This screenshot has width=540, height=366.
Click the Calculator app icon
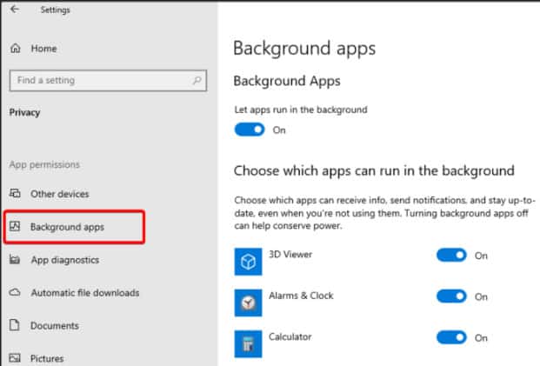point(248,342)
